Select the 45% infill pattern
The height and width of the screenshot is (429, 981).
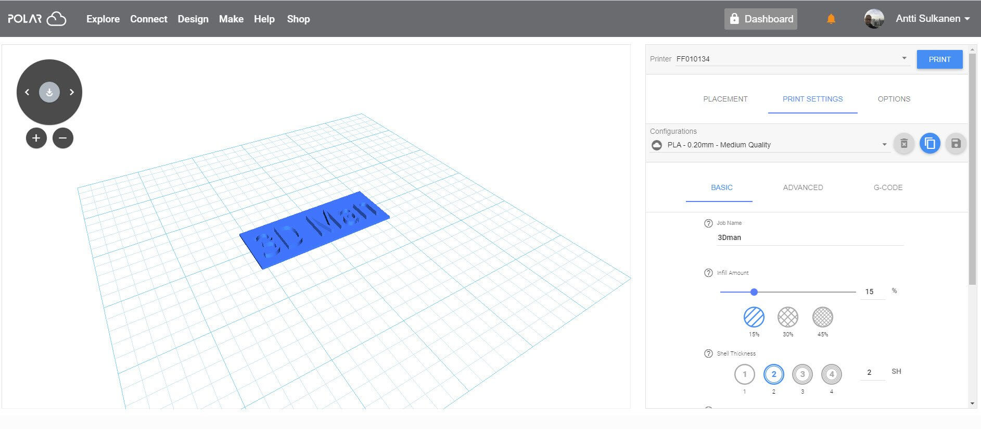pos(822,317)
